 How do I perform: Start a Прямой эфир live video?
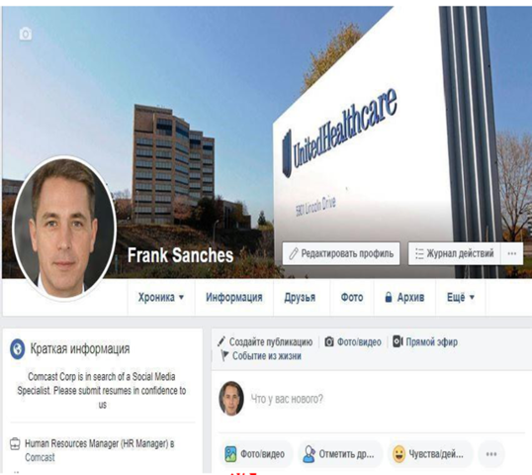(x=425, y=341)
